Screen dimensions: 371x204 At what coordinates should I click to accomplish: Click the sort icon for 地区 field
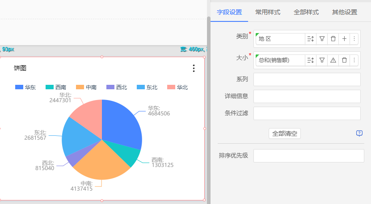(x=311, y=39)
